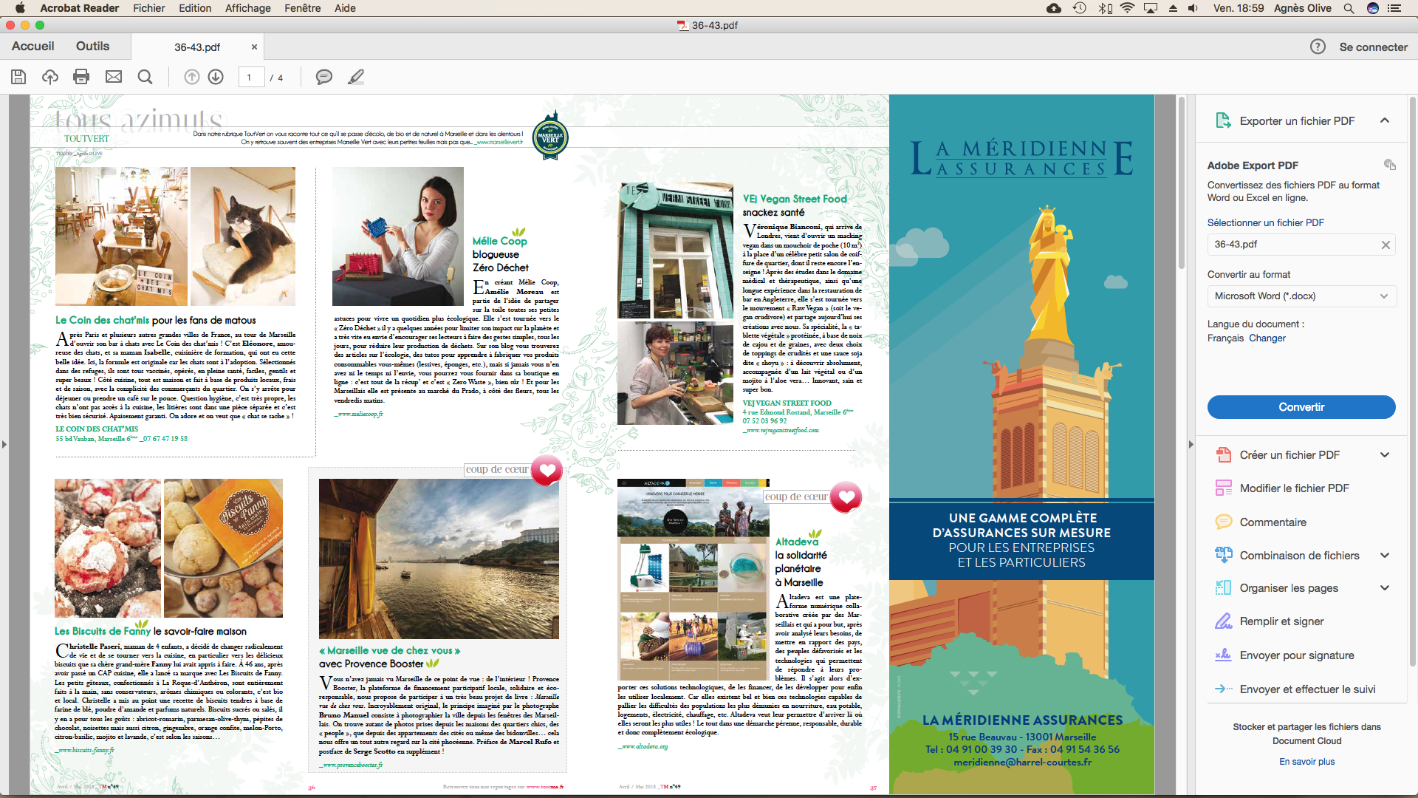Click the Changer language link
The height and width of the screenshot is (798, 1418).
(1267, 338)
